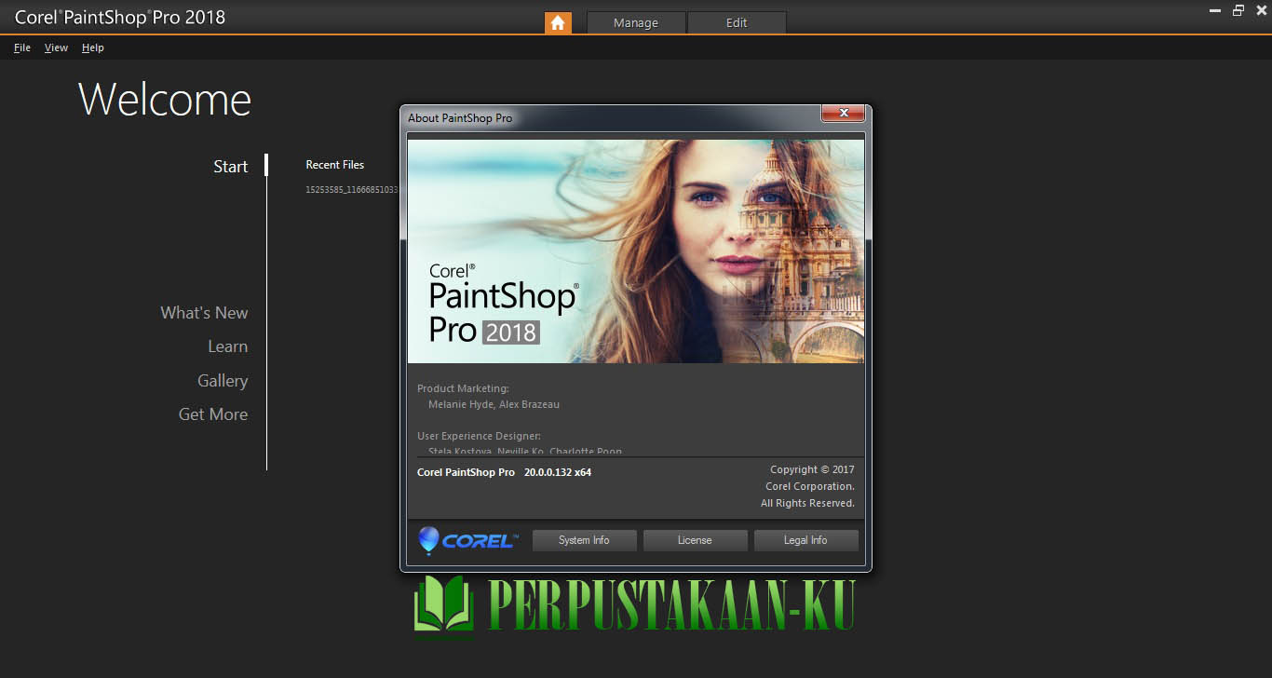Open the Home tab icon

[x=558, y=22]
